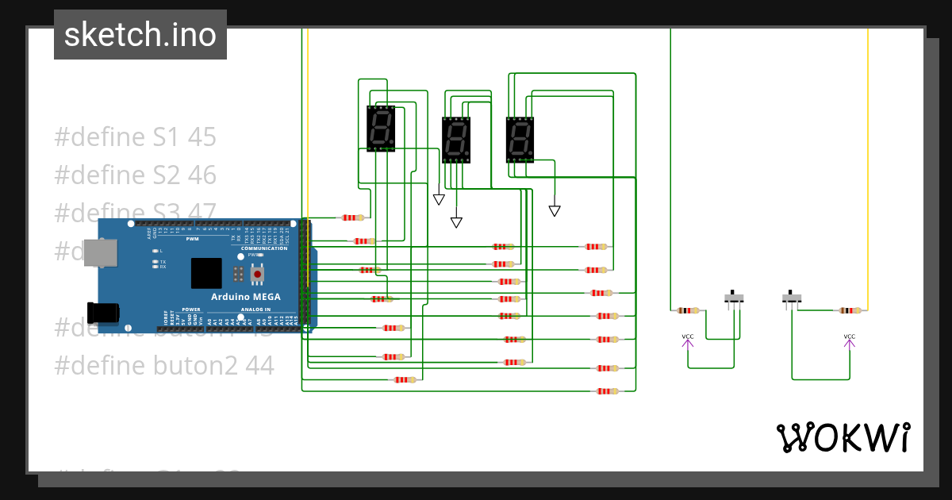Select the ground symbol below the first display
This screenshot has width=952, height=500.
click(439, 198)
